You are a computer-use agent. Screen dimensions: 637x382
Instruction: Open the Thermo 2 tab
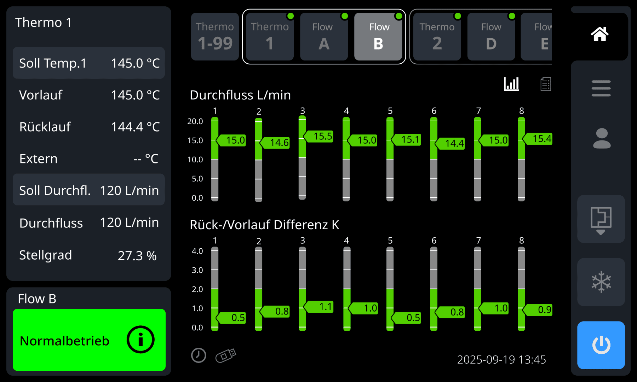click(x=437, y=37)
